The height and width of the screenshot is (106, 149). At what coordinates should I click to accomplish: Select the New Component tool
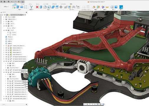pyautogui.click(x=70, y=7)
